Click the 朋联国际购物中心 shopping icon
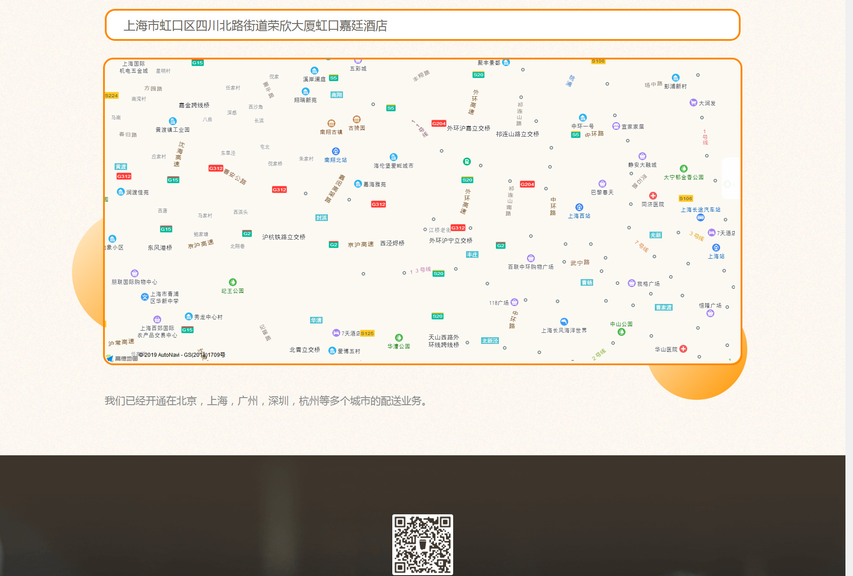This screenshot has height=576, width=853. (x=135, y=273)
